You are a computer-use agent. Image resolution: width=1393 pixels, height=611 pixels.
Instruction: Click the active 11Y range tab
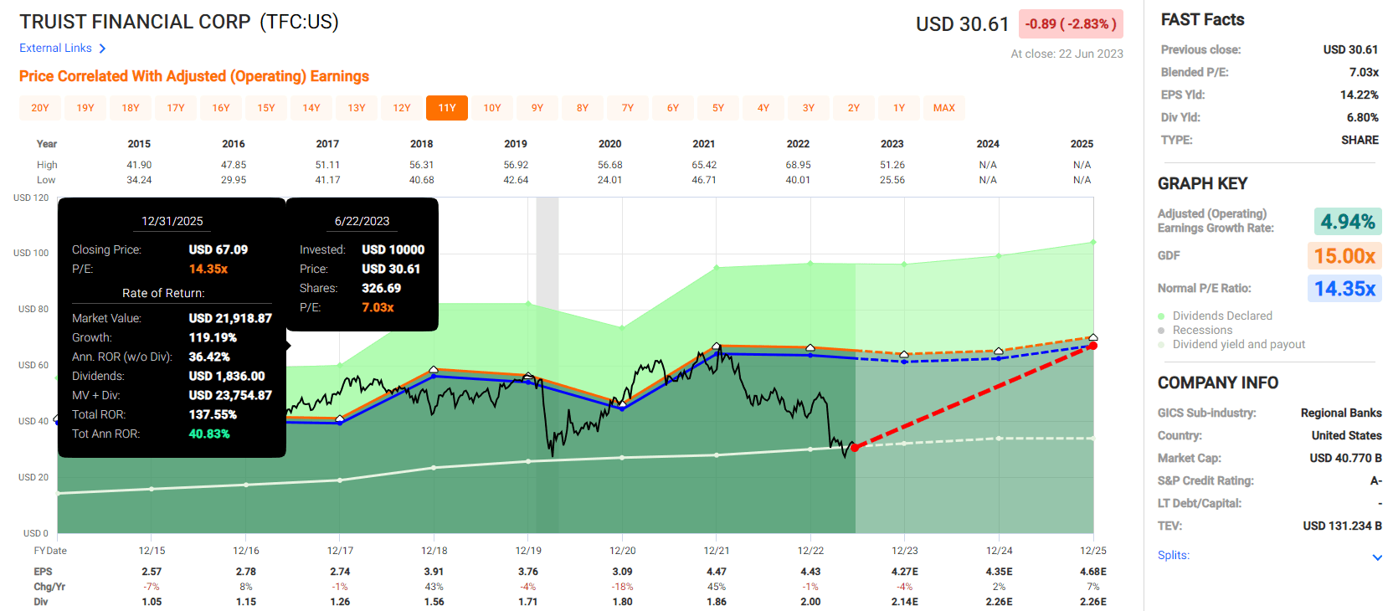447,108
